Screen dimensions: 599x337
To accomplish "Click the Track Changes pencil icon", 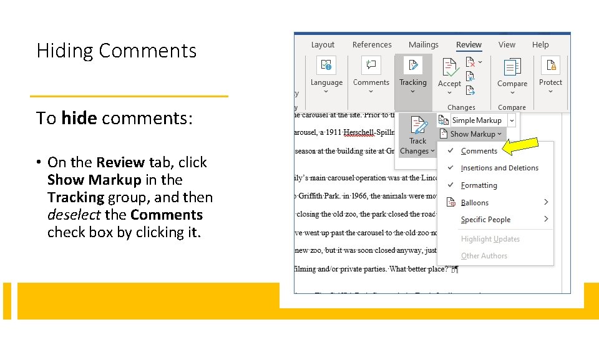I will point(418,125).
